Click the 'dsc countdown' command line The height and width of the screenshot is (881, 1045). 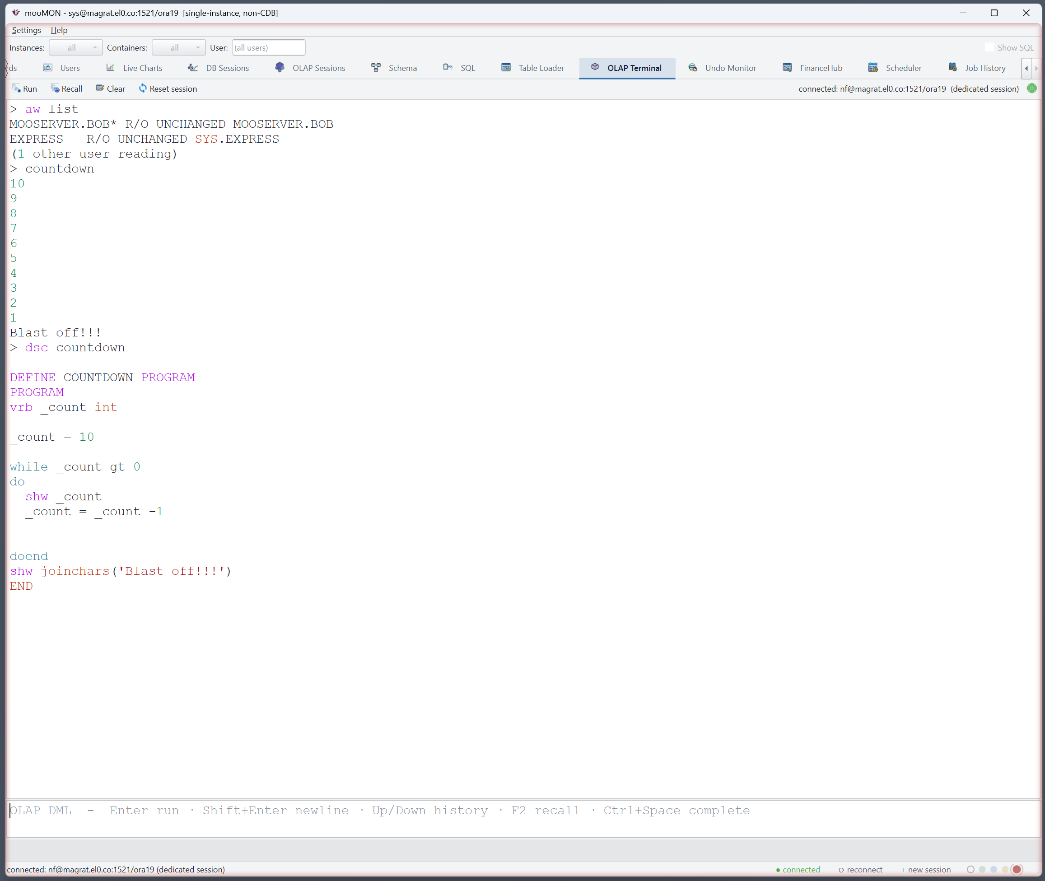tap(67, 348)
